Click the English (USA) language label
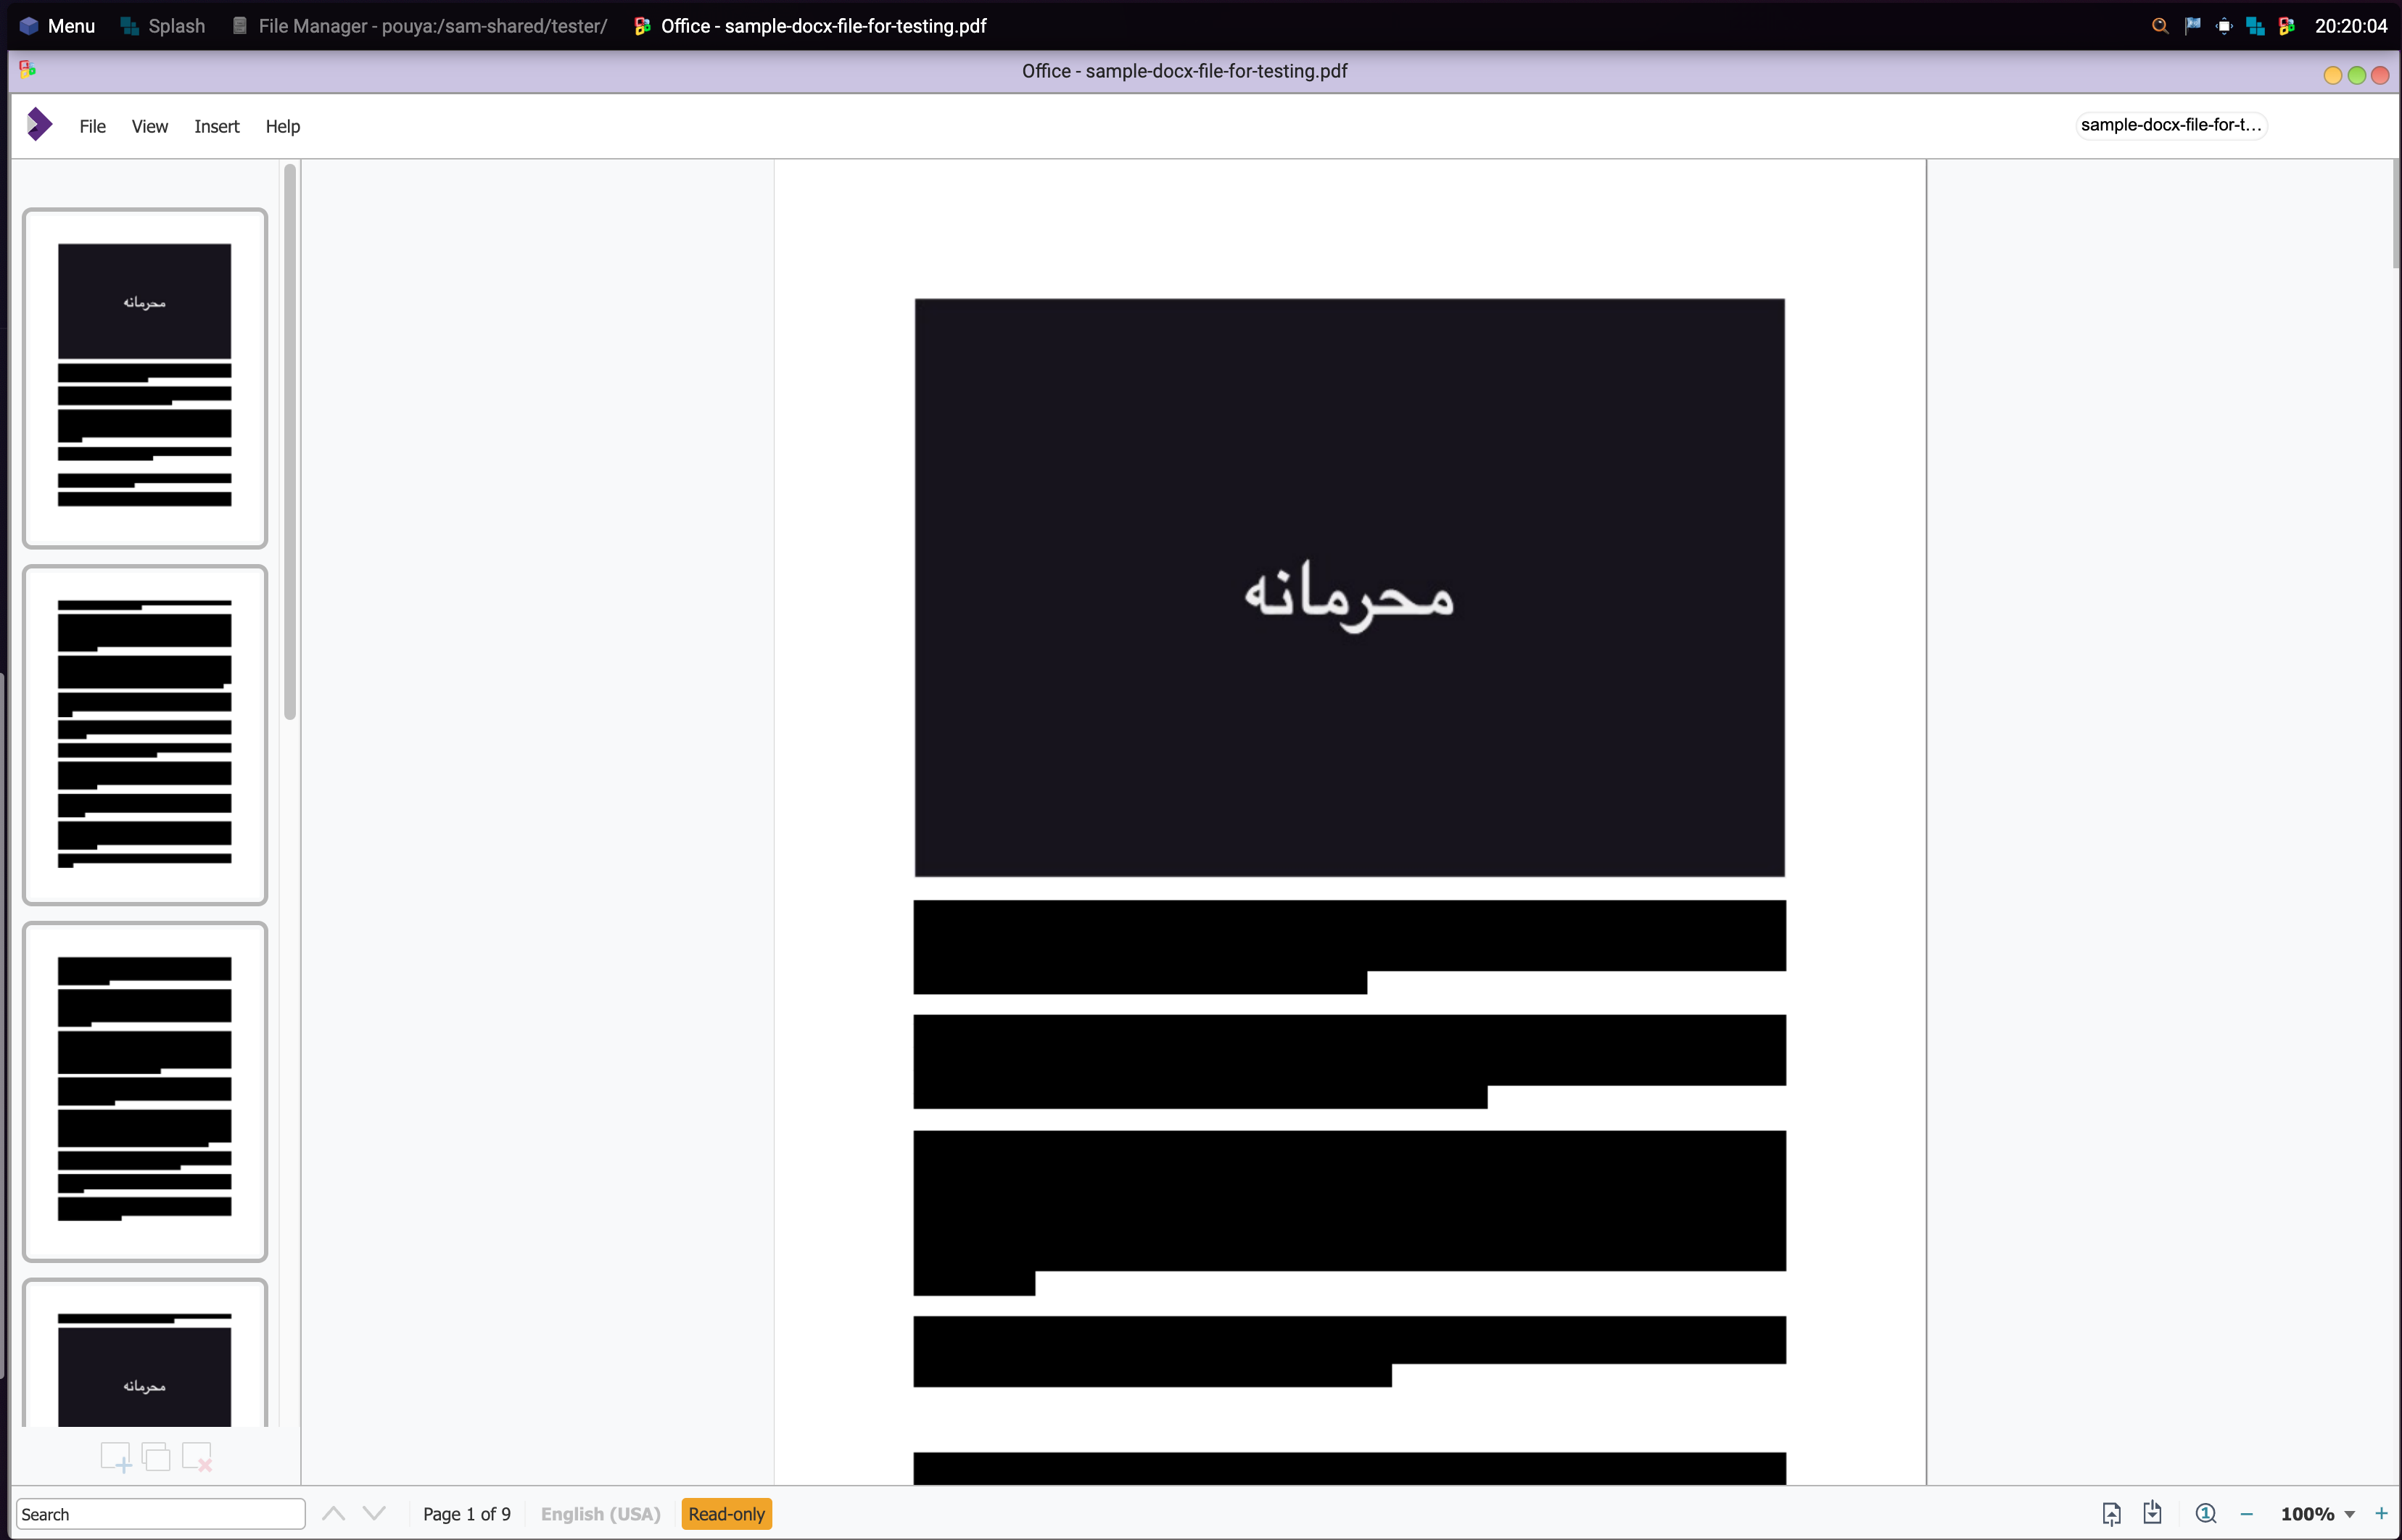 [x=600, y=1514]
